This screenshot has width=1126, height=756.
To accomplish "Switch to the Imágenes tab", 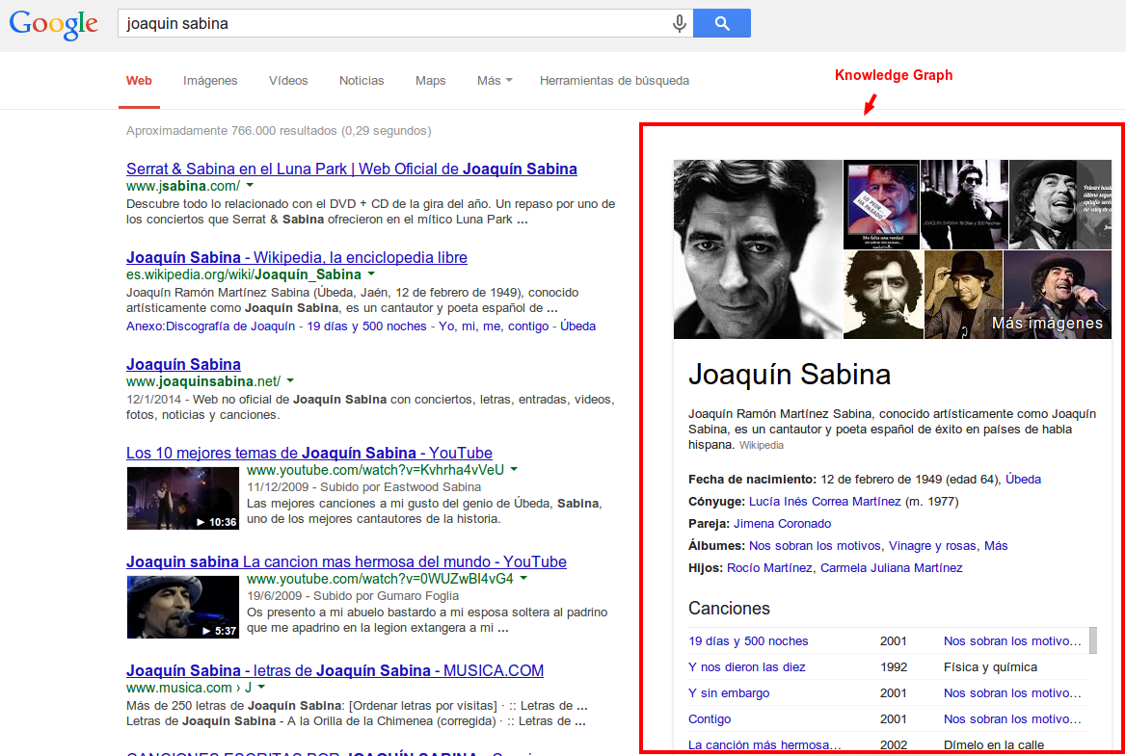I will point(210,80).
